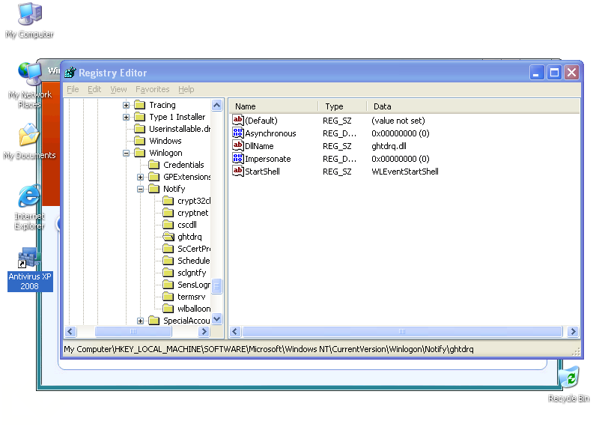The image size is (599, 427).
Task: Click the tree pane horizontal scroll thumb
Action: (133, 331)
